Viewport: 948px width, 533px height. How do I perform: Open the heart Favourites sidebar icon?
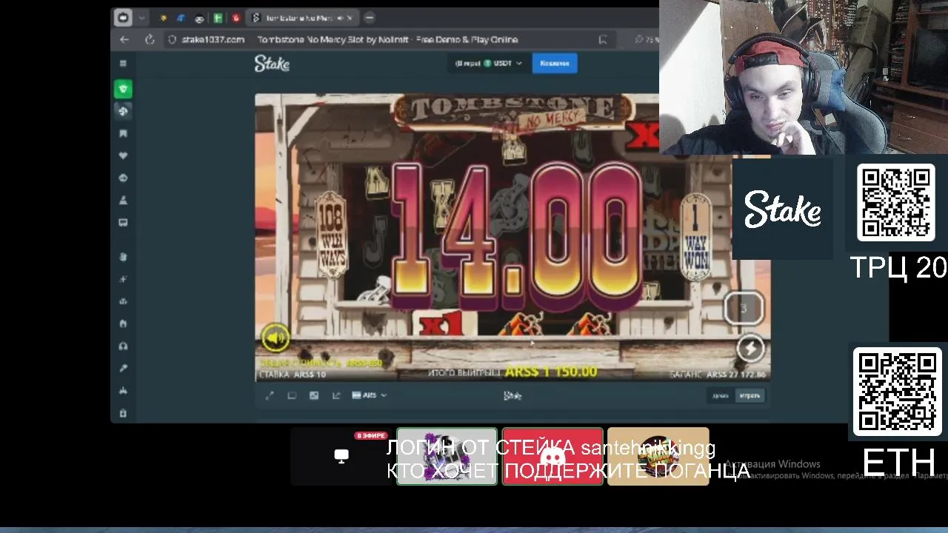pos(123,155)
